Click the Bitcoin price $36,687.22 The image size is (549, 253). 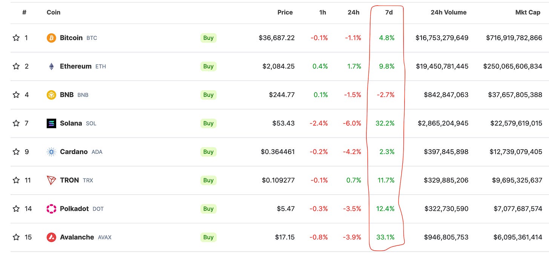pos(277,38)
